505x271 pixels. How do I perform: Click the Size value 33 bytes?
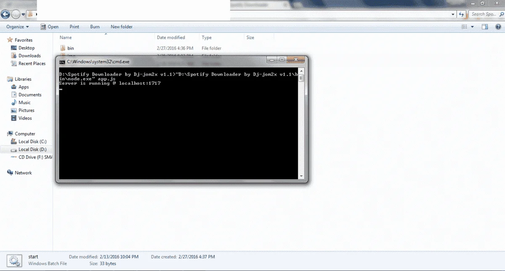coord(108,264)
